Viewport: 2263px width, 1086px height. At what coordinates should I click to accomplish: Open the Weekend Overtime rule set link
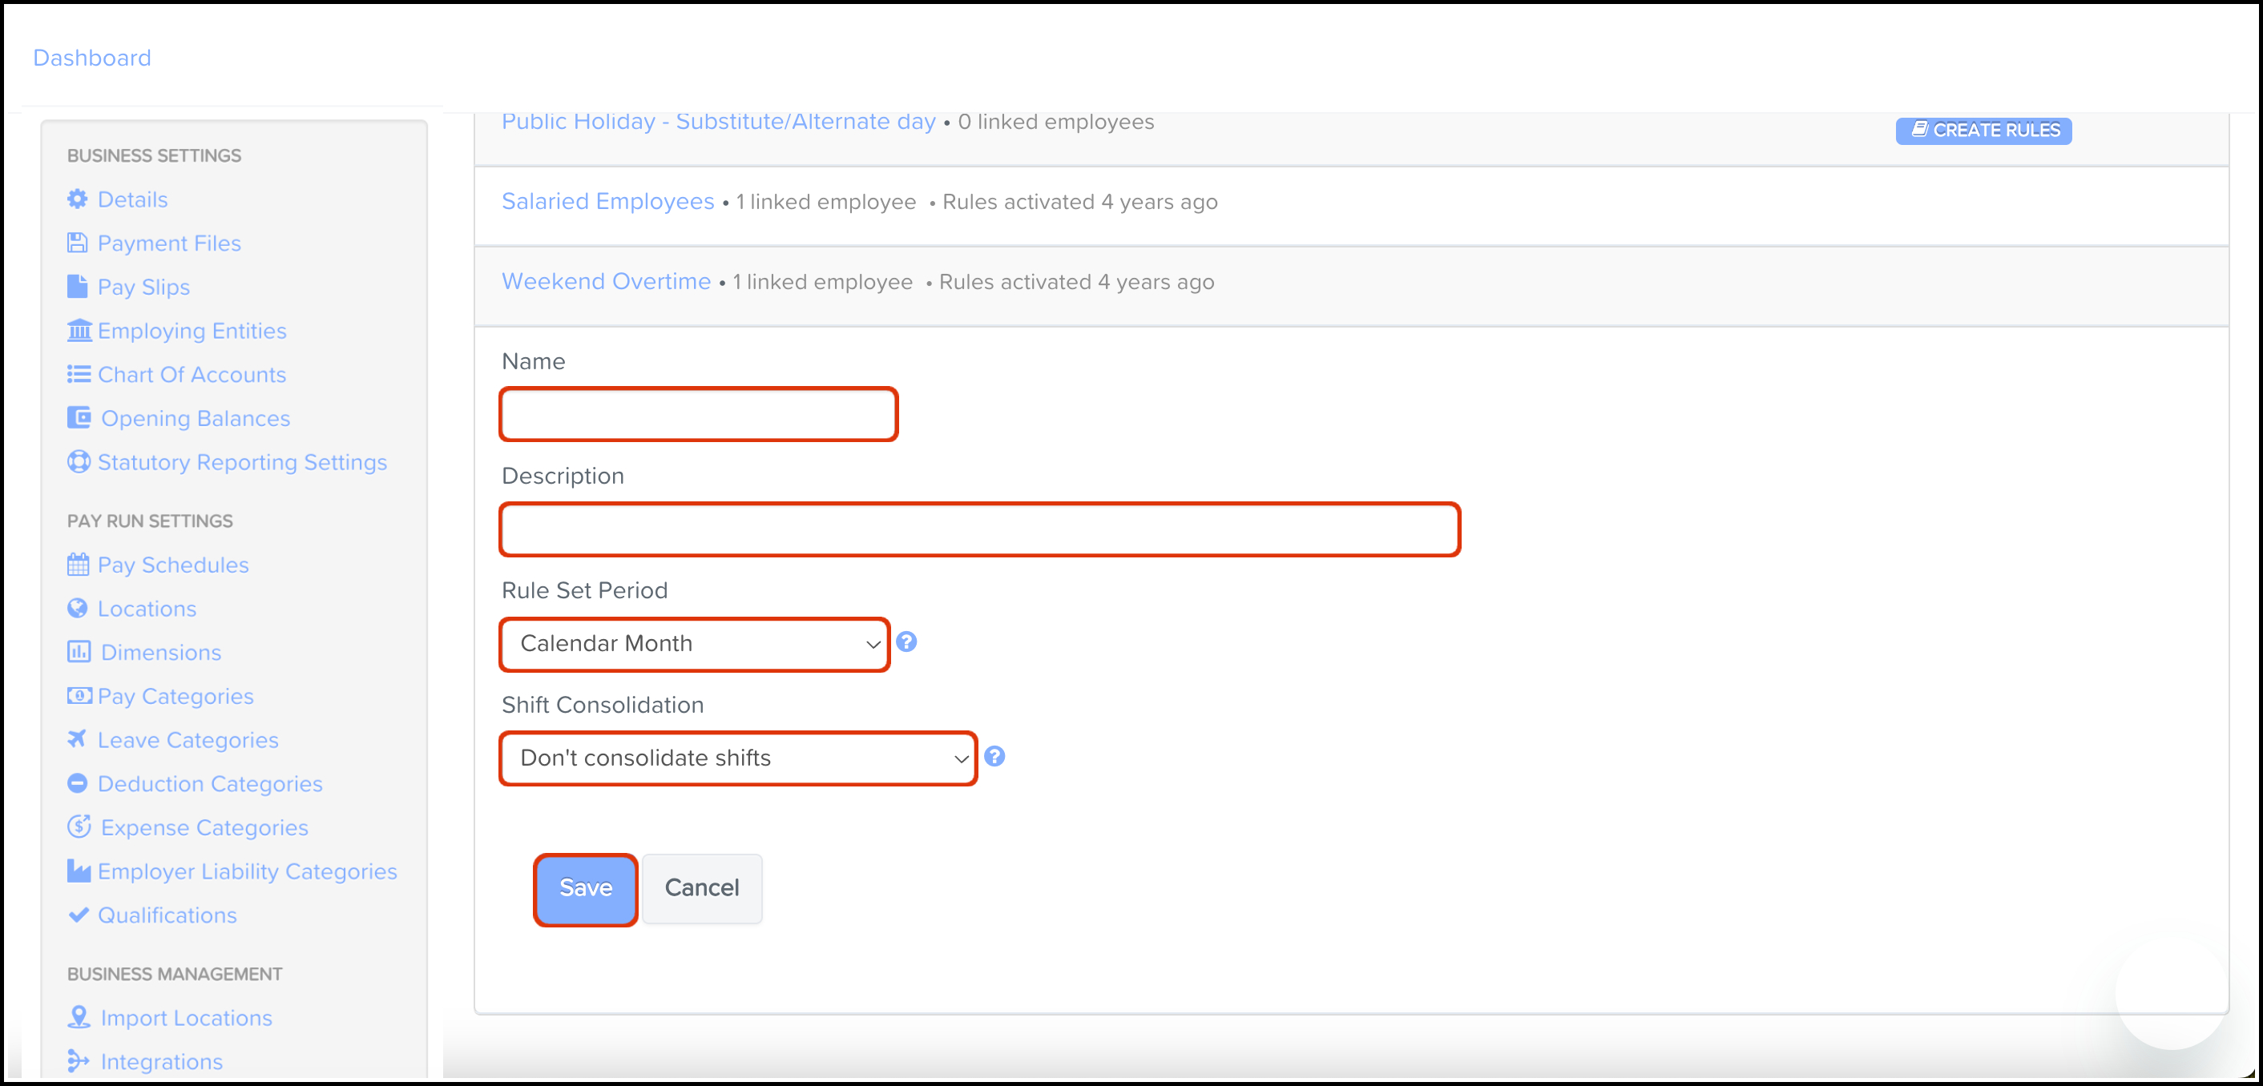605,282
